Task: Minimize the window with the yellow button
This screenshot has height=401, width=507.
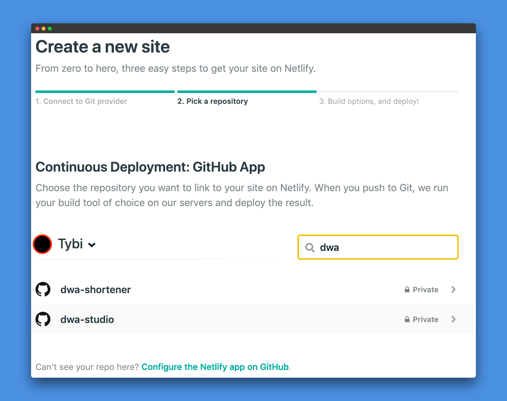Action: (44, 29)
